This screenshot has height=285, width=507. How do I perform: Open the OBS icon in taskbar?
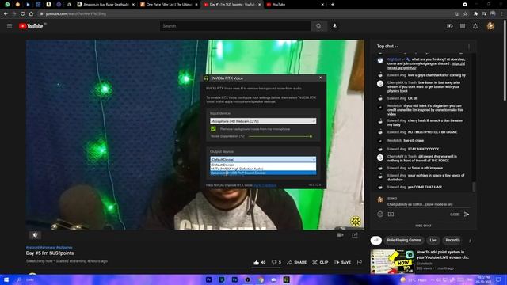(248, 279)
